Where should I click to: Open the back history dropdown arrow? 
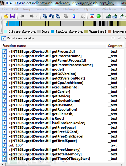click(27, 16)
